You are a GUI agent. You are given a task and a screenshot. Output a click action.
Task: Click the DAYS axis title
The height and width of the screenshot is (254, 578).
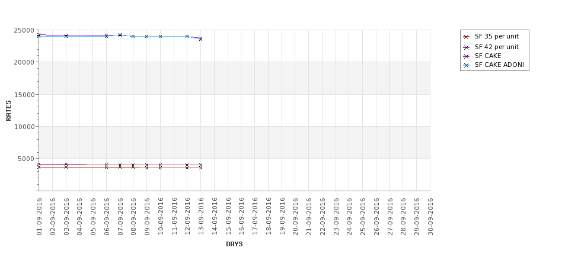(x=234, y=244)
